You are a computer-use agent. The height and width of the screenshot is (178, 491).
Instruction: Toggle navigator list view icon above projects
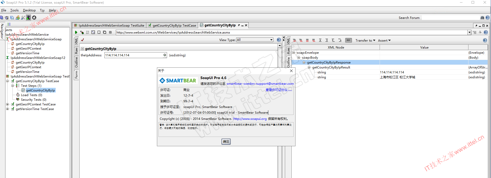pos(9,24)
